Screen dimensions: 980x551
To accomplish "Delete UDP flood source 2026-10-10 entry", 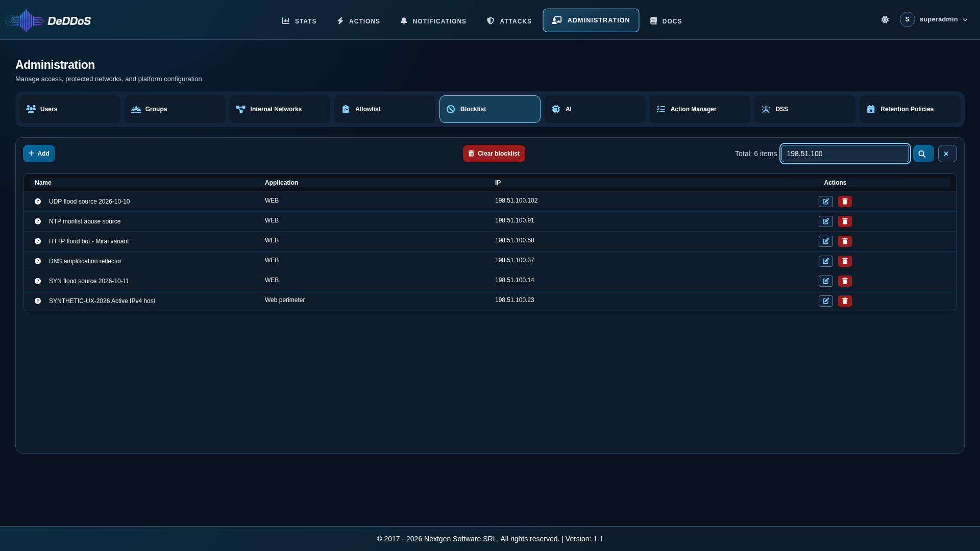I will (845, 202).
